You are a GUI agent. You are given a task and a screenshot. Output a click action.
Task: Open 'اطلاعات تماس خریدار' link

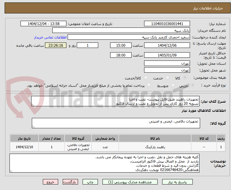pos(50,37)
